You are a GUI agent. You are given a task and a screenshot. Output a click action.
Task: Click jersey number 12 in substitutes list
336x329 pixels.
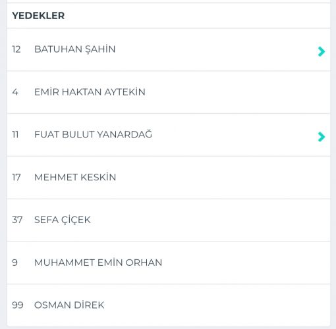click(16, 49)
